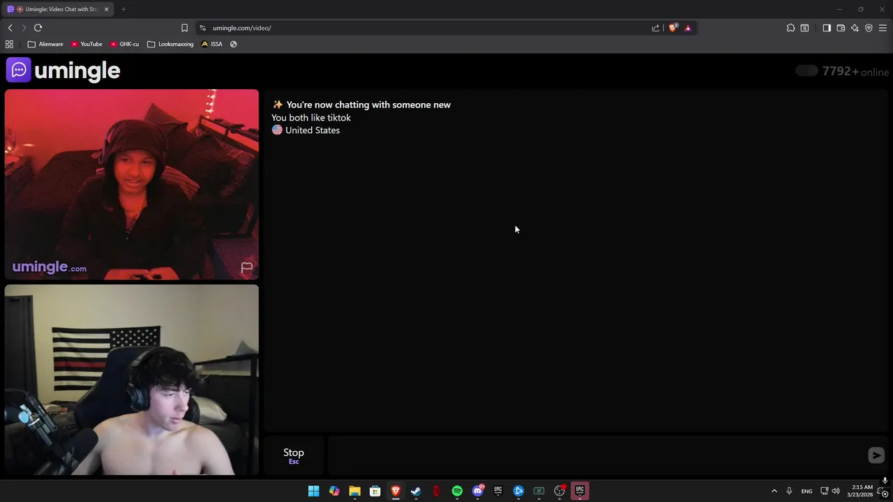Click the umingle logo in the header
This screenshot has width=893, height=502.
coord(63,70)
